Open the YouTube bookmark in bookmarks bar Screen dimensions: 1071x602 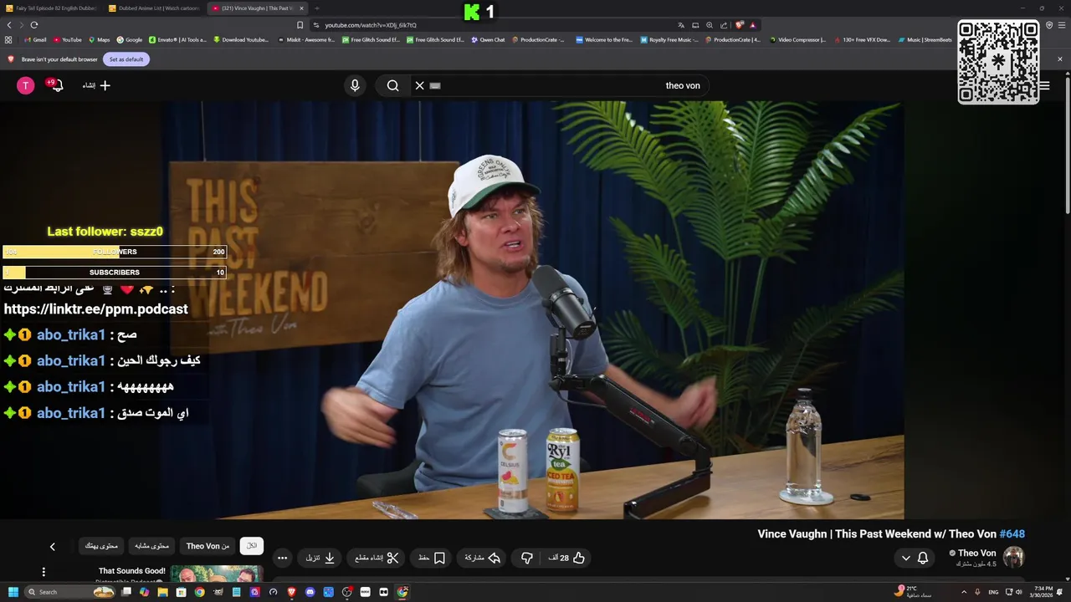[67, 39]
